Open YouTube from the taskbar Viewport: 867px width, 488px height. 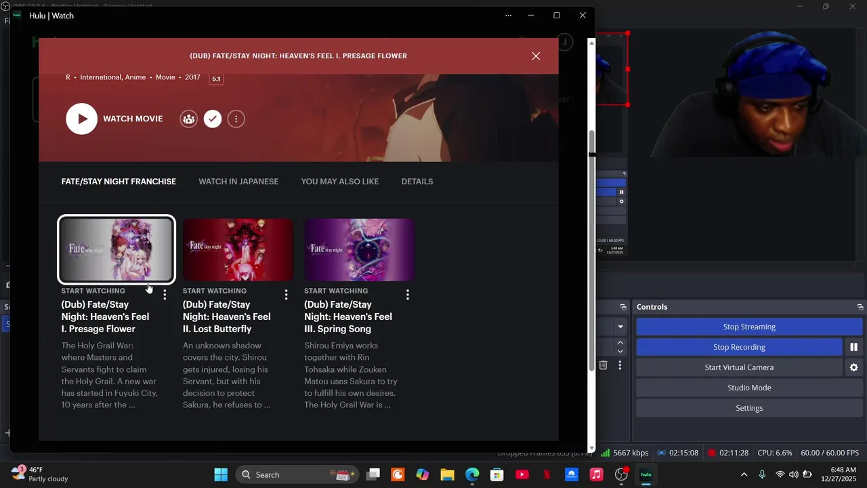click(522, 474)
